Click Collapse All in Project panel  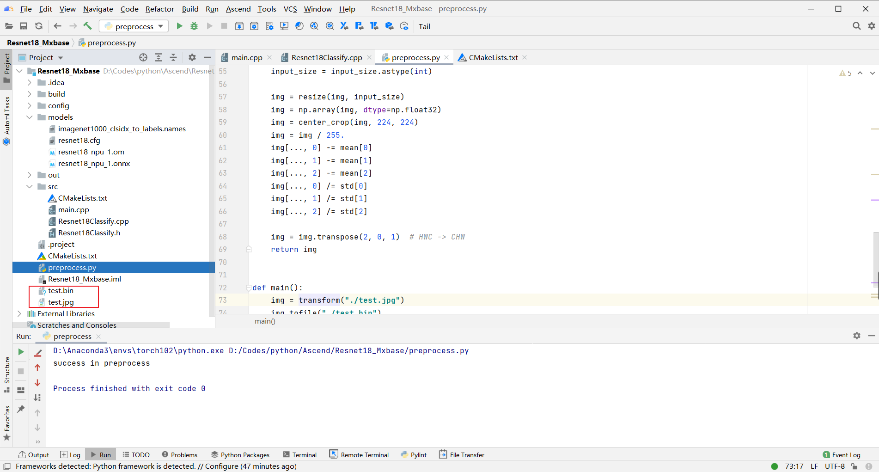(173, 57)
